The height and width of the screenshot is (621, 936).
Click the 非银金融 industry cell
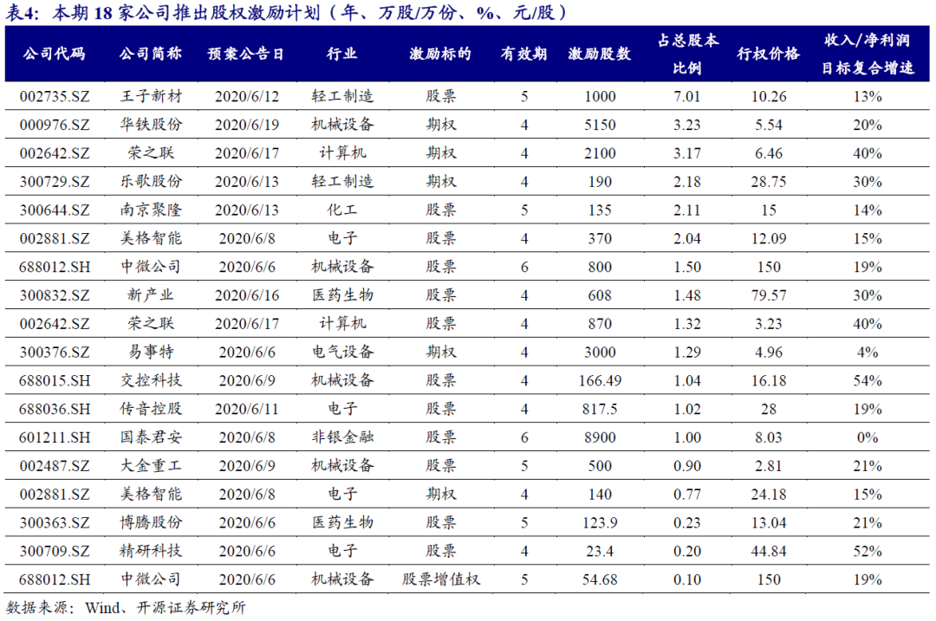[342, 437]
